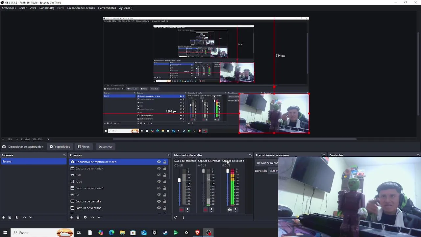Launch Epic Games from the taskbar
The image size is (421, 237).
pos(154,233)
